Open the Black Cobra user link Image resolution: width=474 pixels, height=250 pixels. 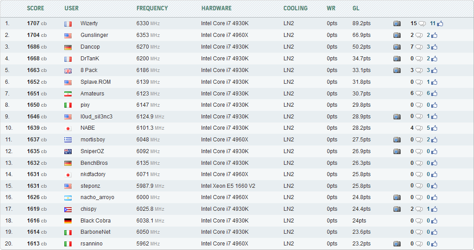coord(95,221)
